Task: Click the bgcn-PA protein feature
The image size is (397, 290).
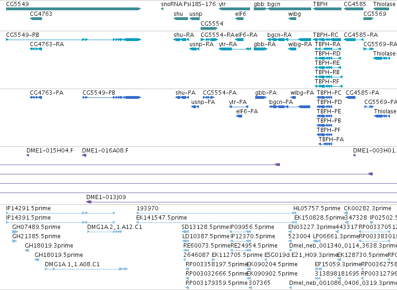Action: [x=290, y=107]
